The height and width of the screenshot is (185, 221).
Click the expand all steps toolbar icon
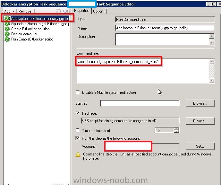[58, 11]
